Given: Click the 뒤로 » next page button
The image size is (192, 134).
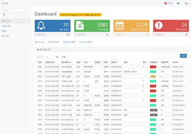Looking at the screenshot, I should pyautogui.click(x=64, y=57).
